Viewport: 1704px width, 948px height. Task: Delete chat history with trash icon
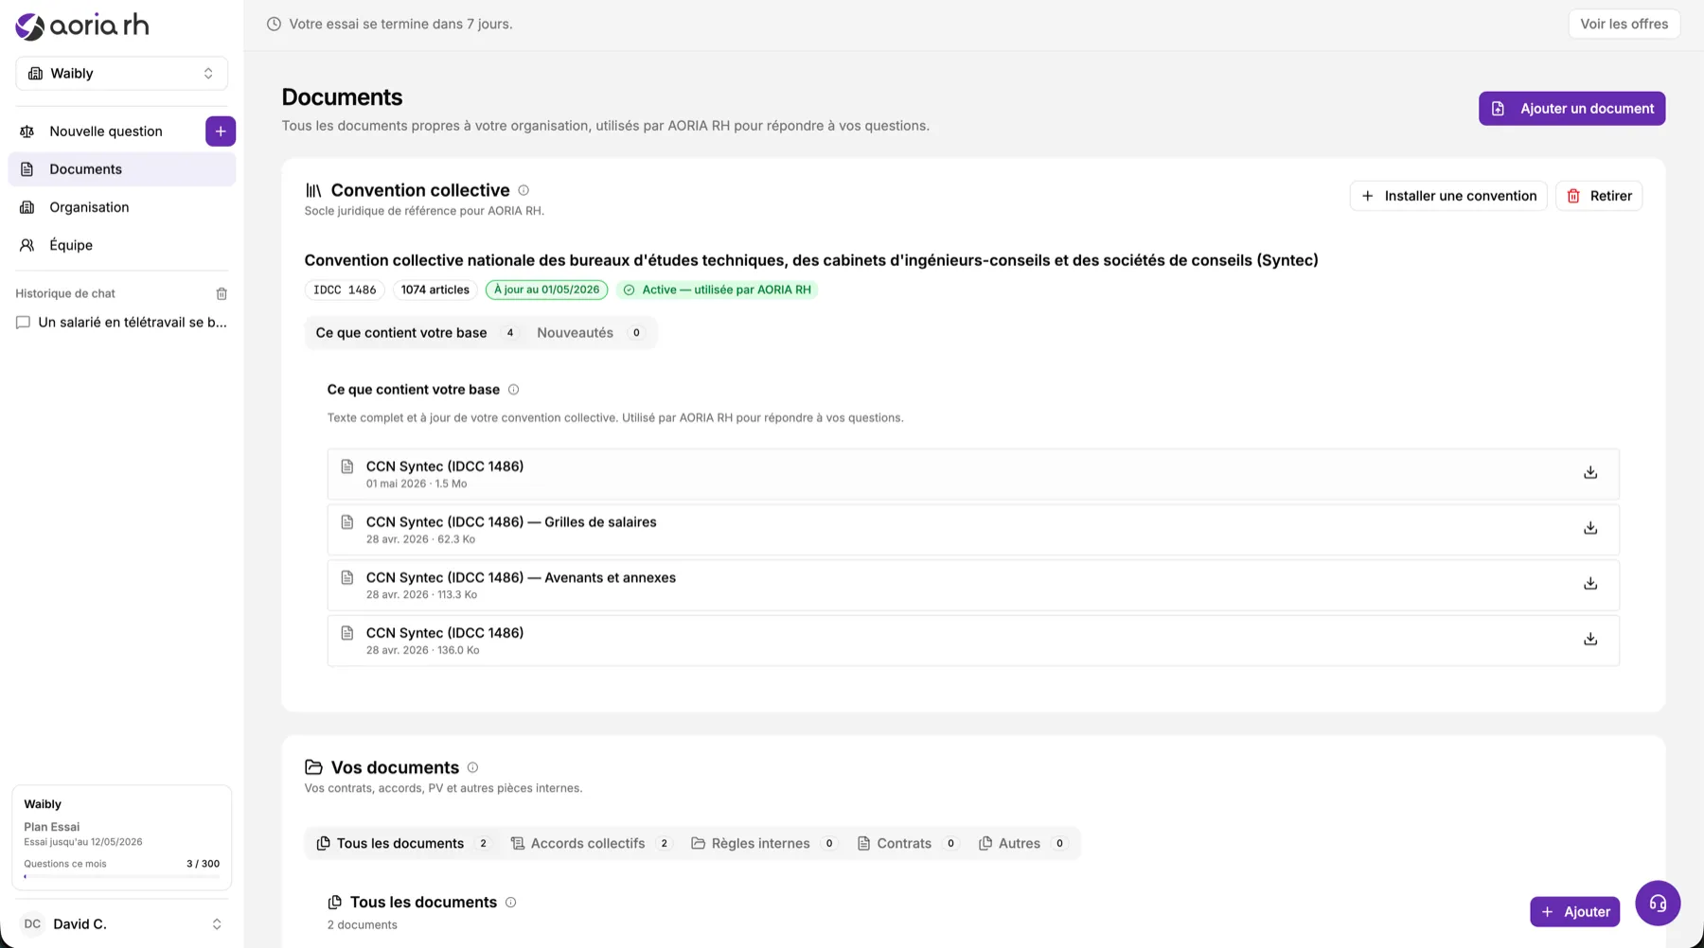[222, 294]
